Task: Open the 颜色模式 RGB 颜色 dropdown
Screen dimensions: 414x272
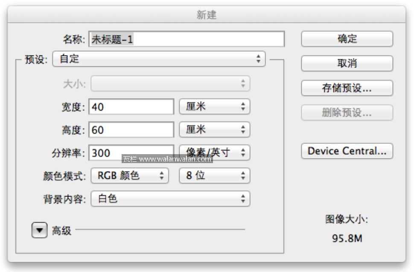Action: pos(130,175)
